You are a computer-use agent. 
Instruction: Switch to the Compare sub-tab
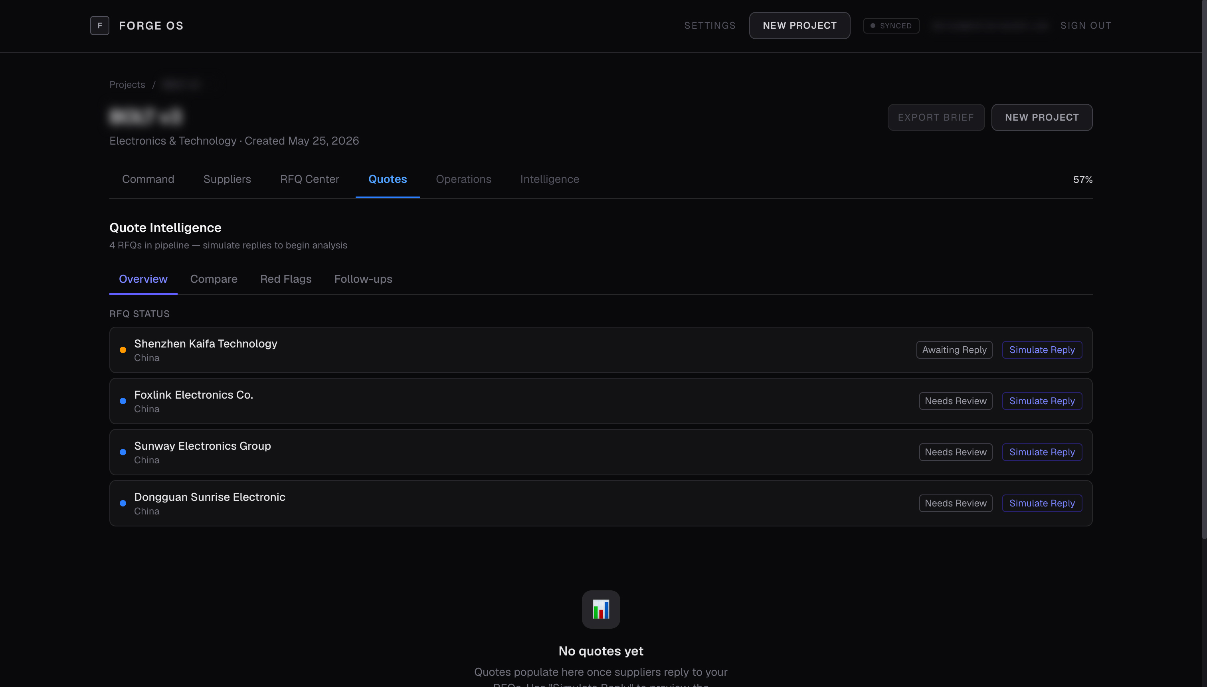click(214, 279)
